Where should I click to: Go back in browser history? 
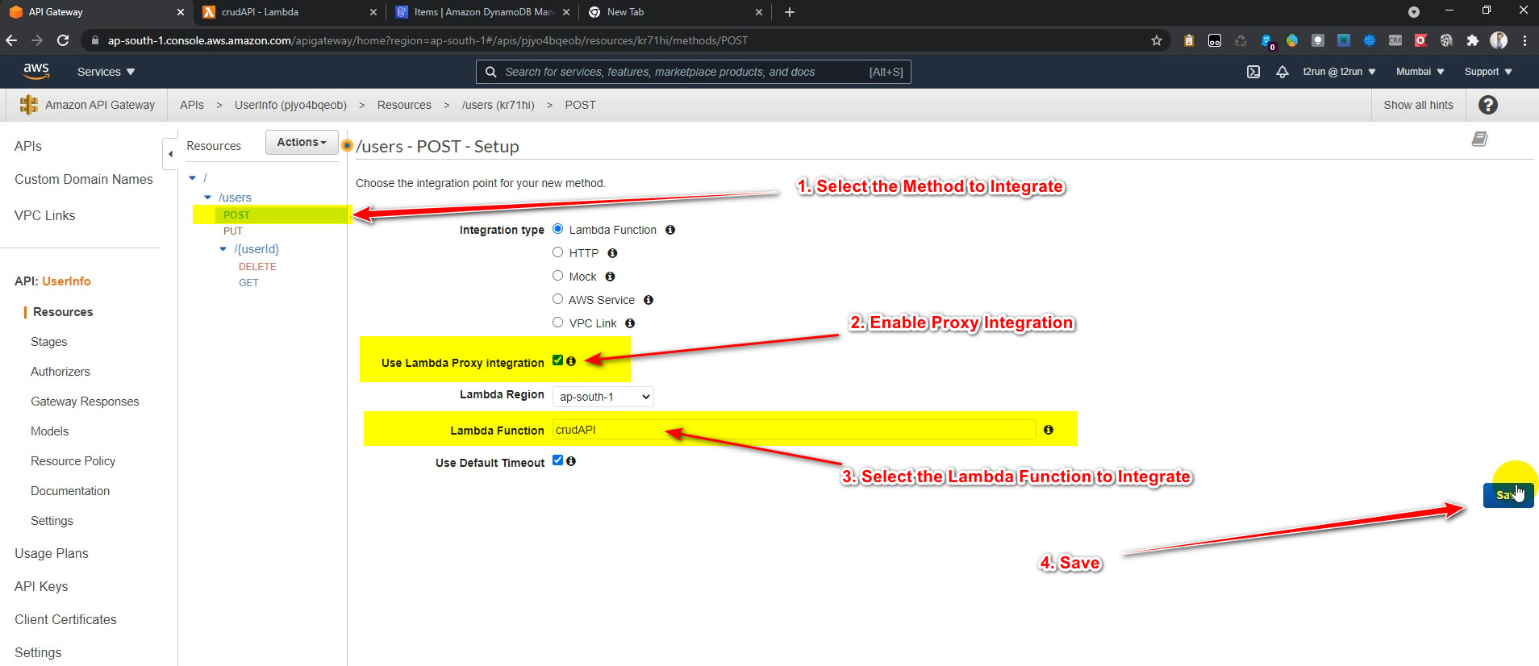tap(11, 40)
